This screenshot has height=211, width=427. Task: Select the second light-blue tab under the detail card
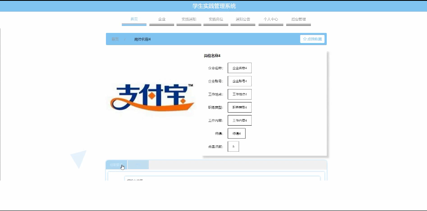(138, 165)
